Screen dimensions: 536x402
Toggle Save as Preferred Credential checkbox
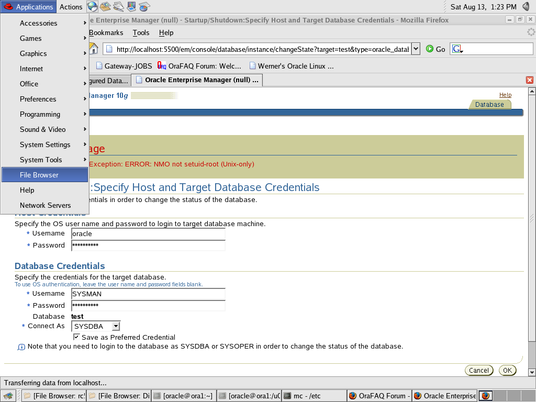tap(76, 337)
